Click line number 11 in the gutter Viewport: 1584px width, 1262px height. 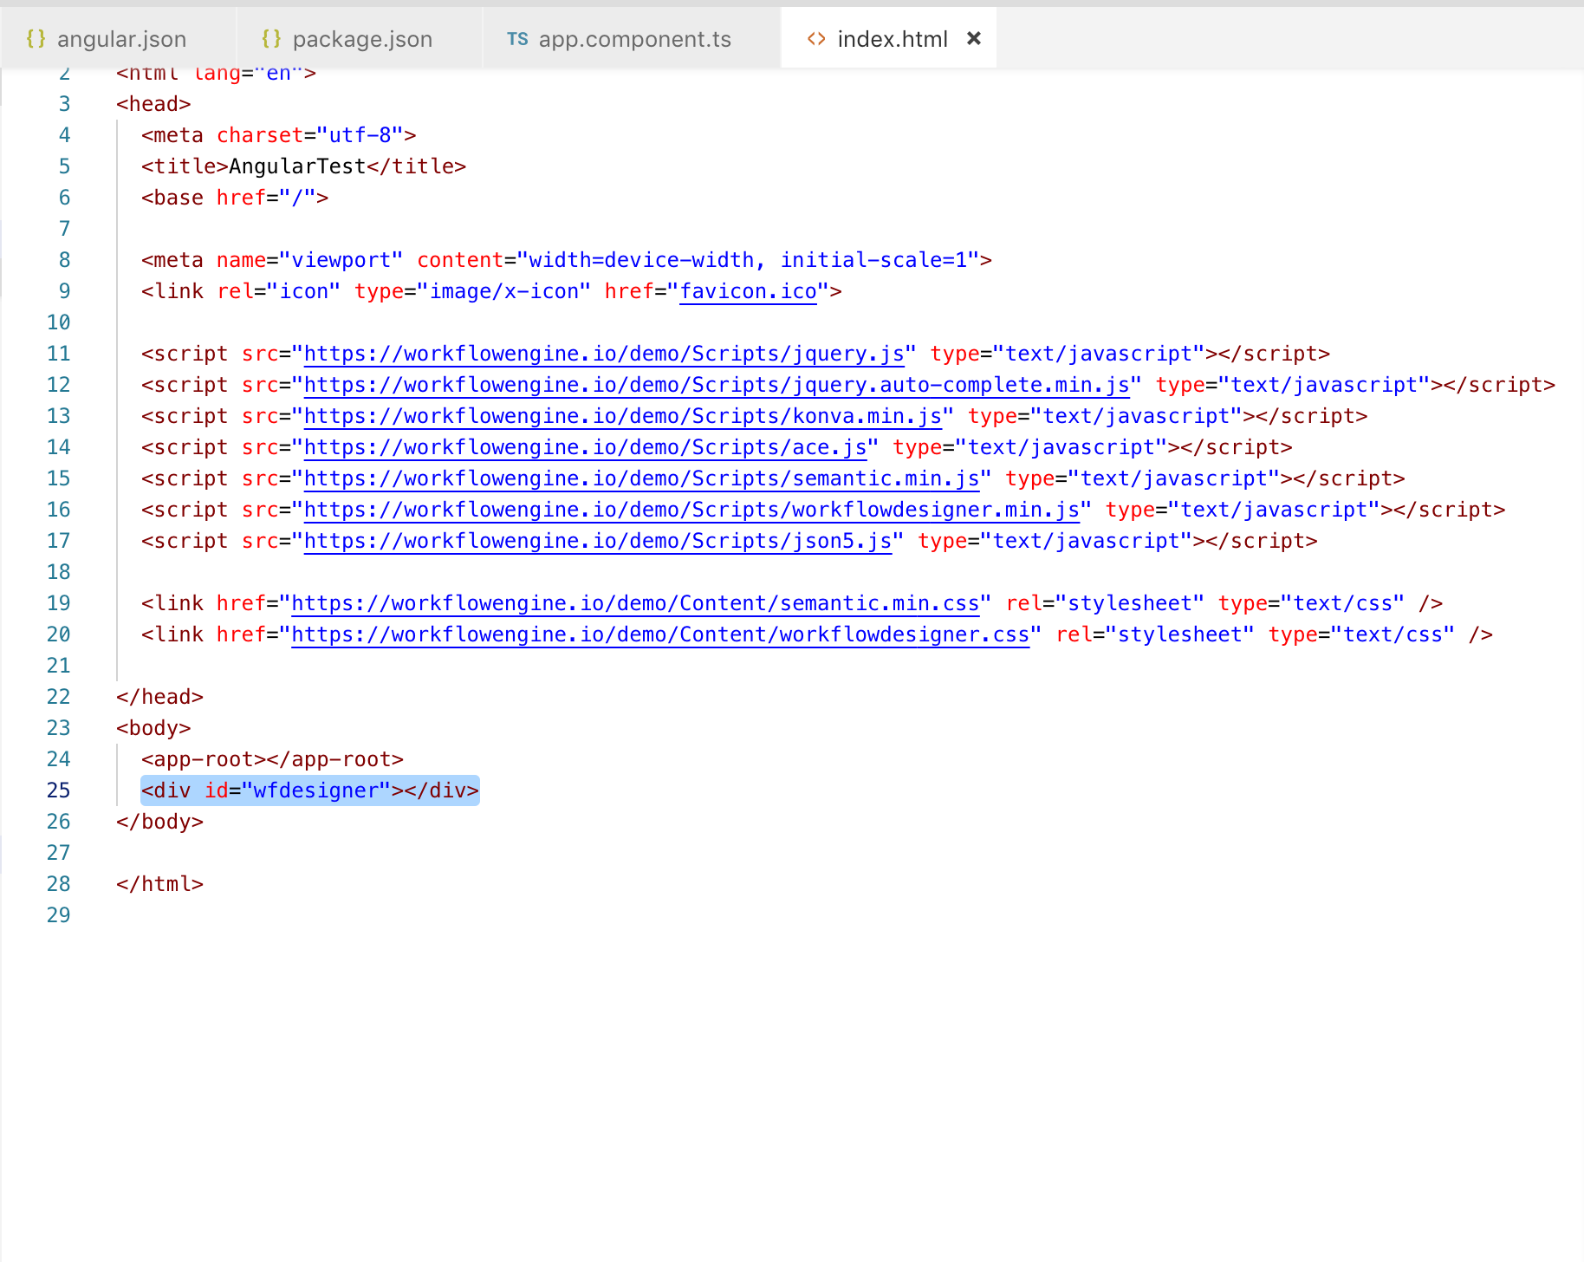pyautogui.click(x=58, y=354)
